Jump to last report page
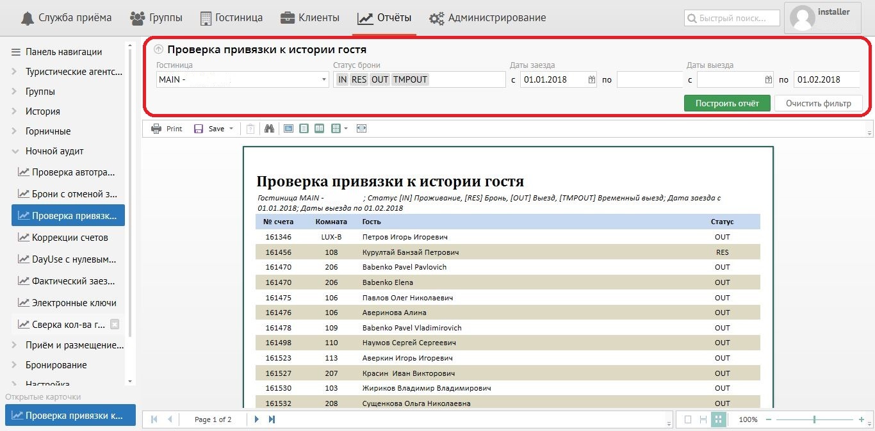Screen dimensions: 875x431 pyautogui.click(x=272, y=419)
